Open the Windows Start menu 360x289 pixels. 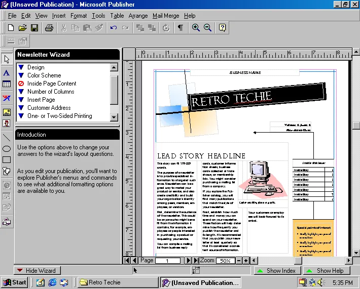coord(15,282)
